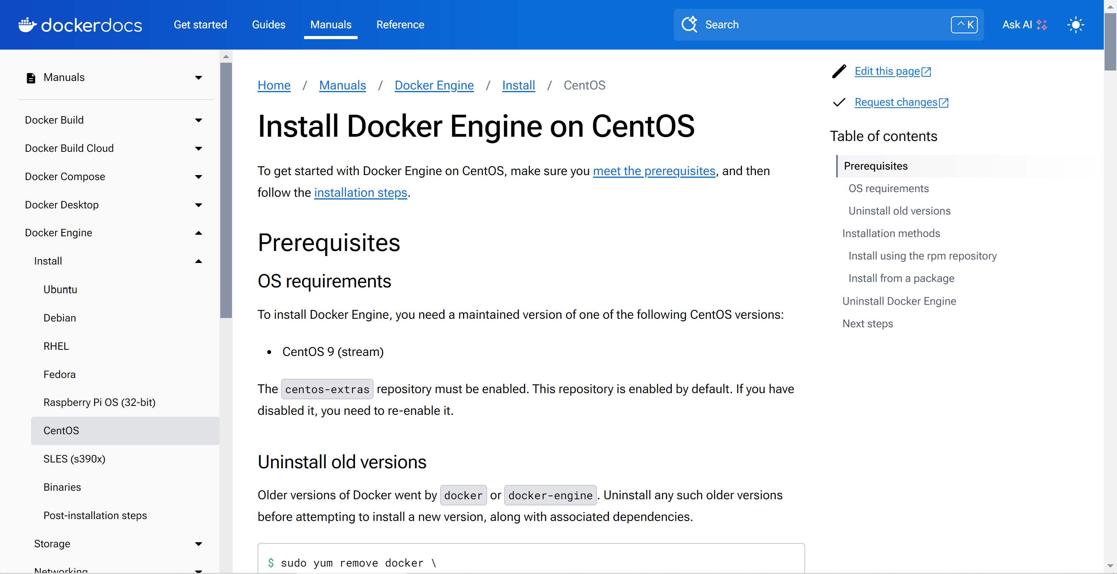1117x574 pixels.
Task: Click the search magnifier sparkle icon
Action: click(x=690, y=24)
